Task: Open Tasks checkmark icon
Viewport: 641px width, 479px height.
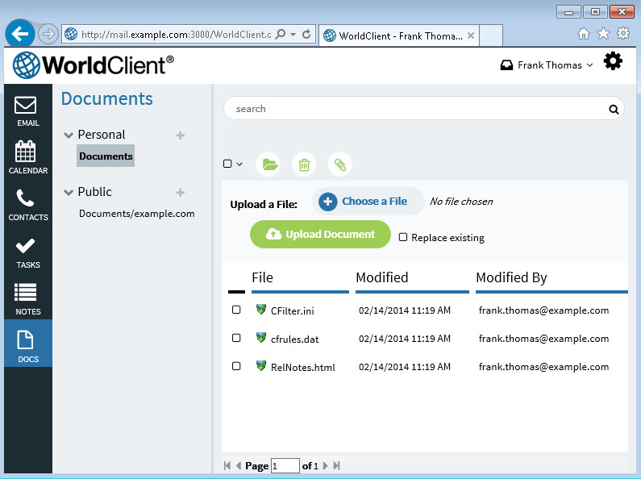Action: pyautogui.click(x=27, y=252)
